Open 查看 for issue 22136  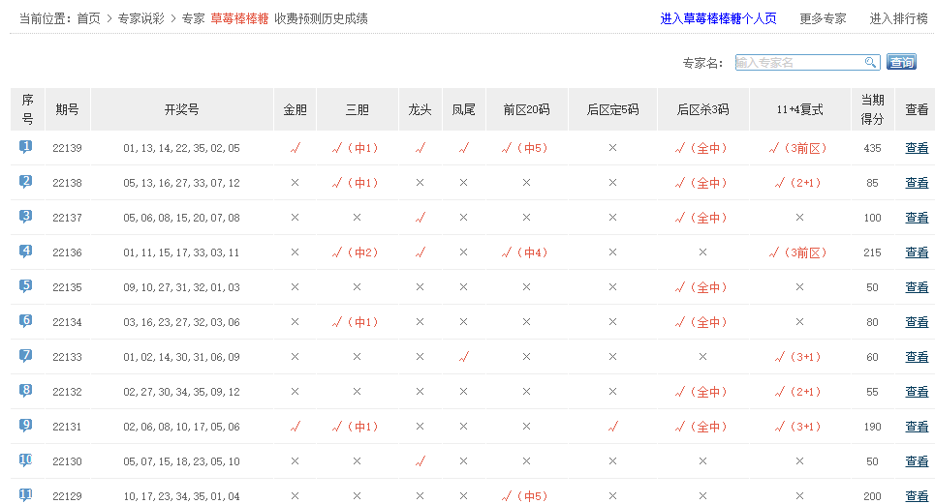(916, 252)
